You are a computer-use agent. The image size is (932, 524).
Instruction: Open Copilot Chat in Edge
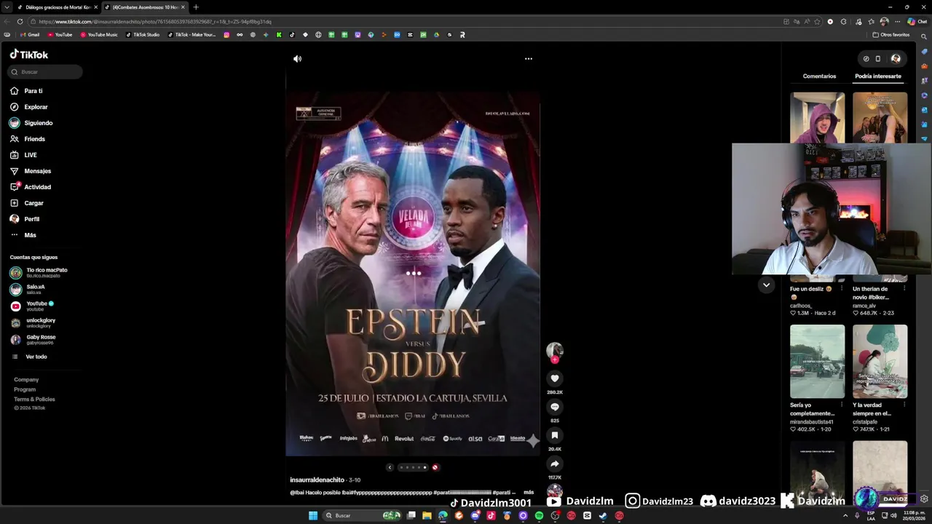[x=917, y=22]
